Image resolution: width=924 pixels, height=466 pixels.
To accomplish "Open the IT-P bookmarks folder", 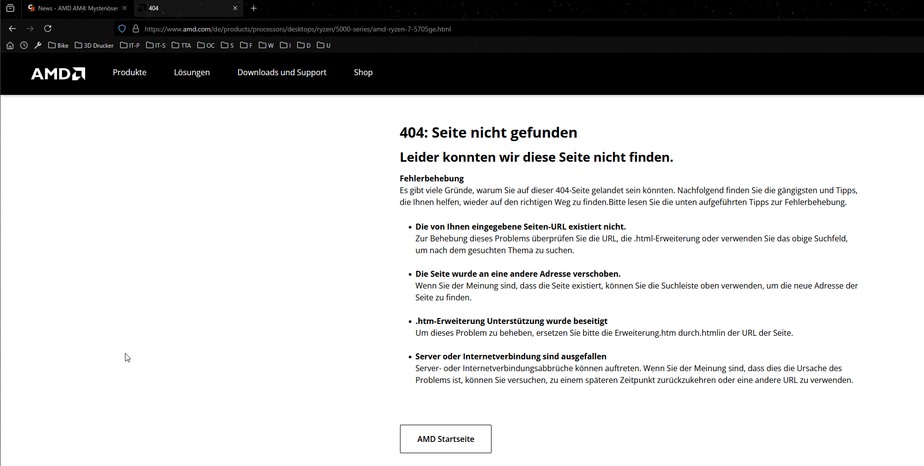I will coord(130,45).
